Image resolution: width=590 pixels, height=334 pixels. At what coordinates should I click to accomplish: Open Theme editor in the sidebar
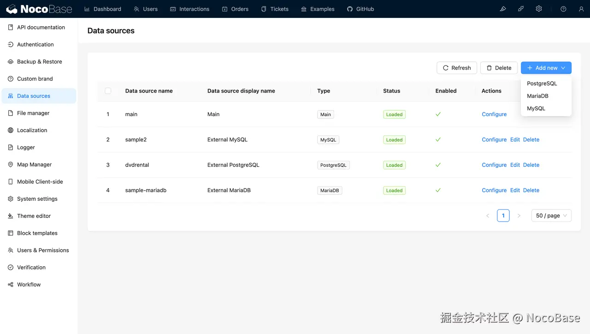pos(34,216)
